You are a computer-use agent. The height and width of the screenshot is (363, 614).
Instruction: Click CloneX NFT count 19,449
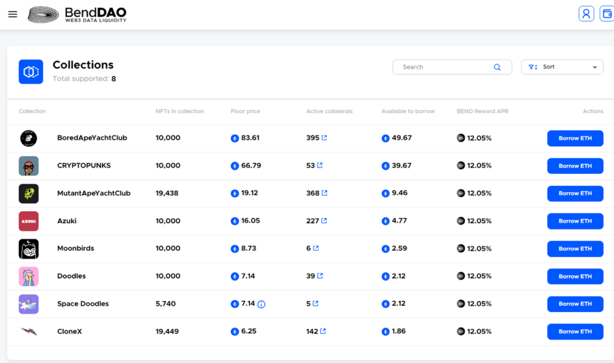tap(167, 331)
